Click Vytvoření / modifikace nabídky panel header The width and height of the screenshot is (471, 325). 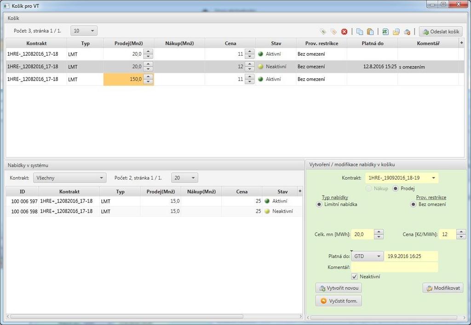pyautogui.click(x=386, y=165)
